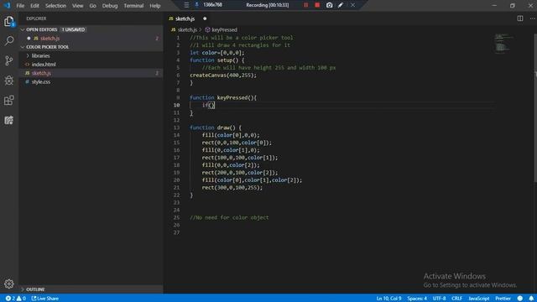This screenshot has width=537, height=302.
Task: Open the Search view in the activity bar
Action: 9,41
